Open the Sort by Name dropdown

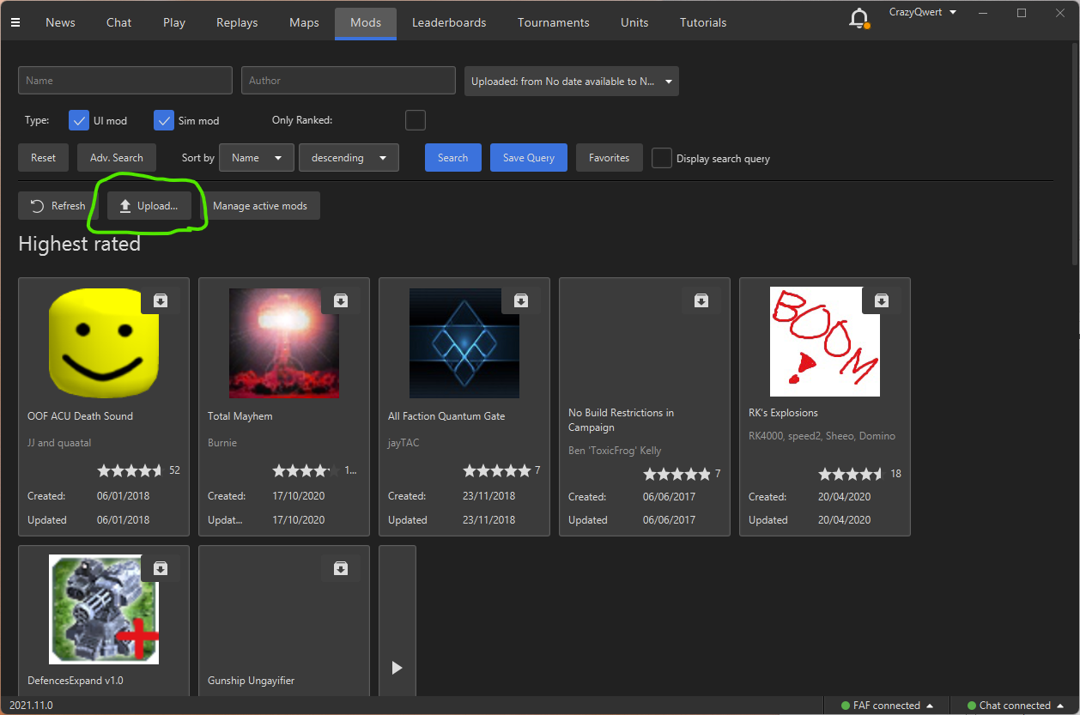click(255, 158)
